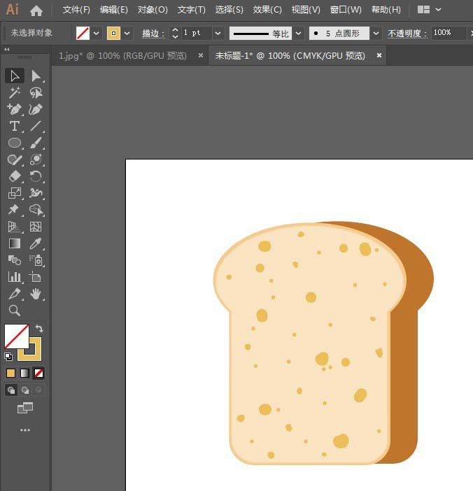The height and width of the screenshot is (491, 473).
Task: Open stroke color dropdown in control bar
Action: click(127, 33)
